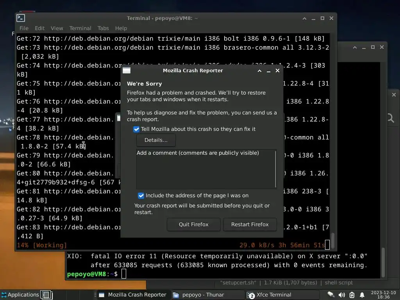Minimize the background terminal window

pyautogui.click(x=364, y=47)
